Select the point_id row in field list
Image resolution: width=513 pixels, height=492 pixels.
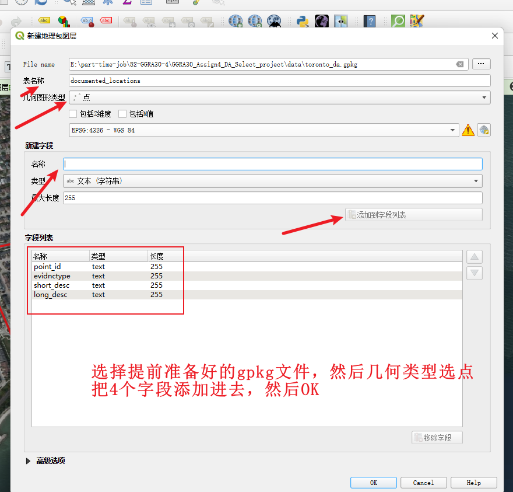pyautogui.click(x=247, y=267)
